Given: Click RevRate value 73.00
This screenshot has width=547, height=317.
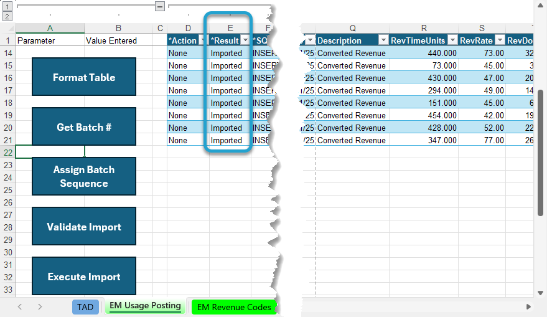Looking at the screenshot, I should [x=482, y=53].
